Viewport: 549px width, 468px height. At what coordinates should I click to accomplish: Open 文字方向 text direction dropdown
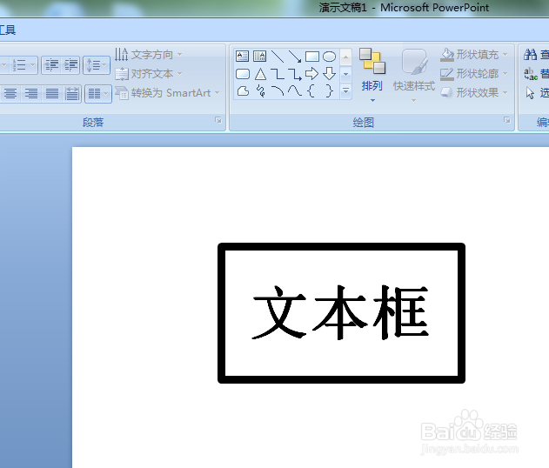coord(149,55)
